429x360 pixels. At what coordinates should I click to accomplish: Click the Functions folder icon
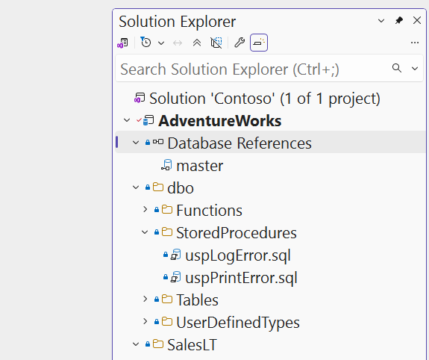pos(167,210)
